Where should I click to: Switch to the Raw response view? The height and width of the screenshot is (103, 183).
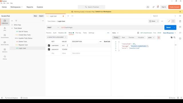click(123, 37)
